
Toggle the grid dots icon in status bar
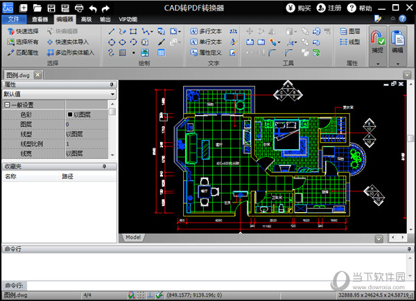[141, 295]
